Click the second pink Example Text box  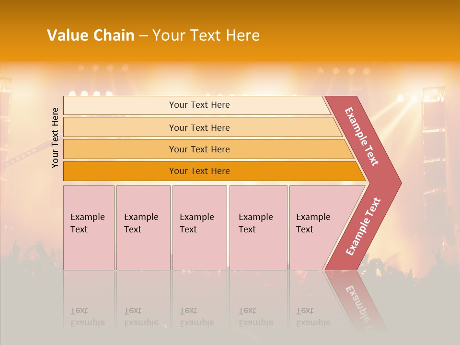coord(143,228)
